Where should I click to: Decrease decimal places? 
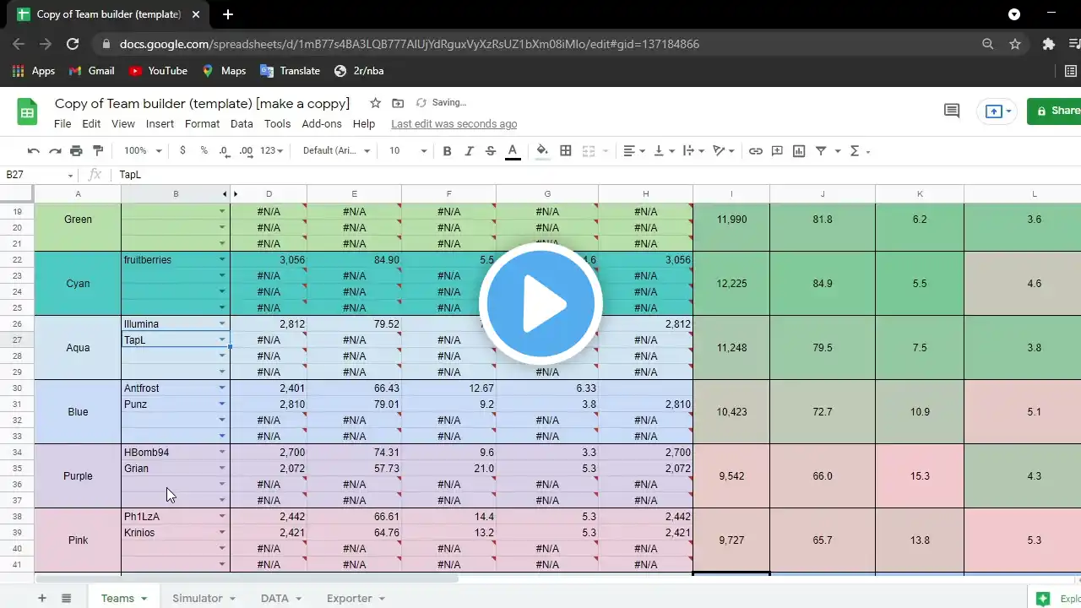[224, 151]
